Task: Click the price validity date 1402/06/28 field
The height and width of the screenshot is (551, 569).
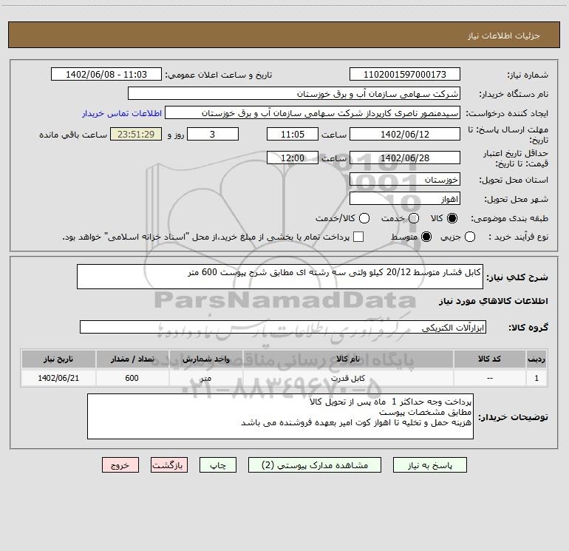Action: click(405, 158)
